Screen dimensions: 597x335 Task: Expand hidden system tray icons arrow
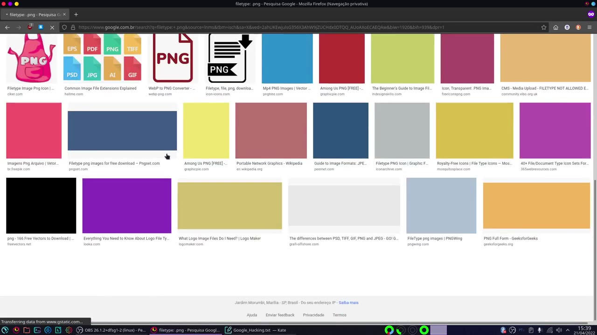pos(568,330)
